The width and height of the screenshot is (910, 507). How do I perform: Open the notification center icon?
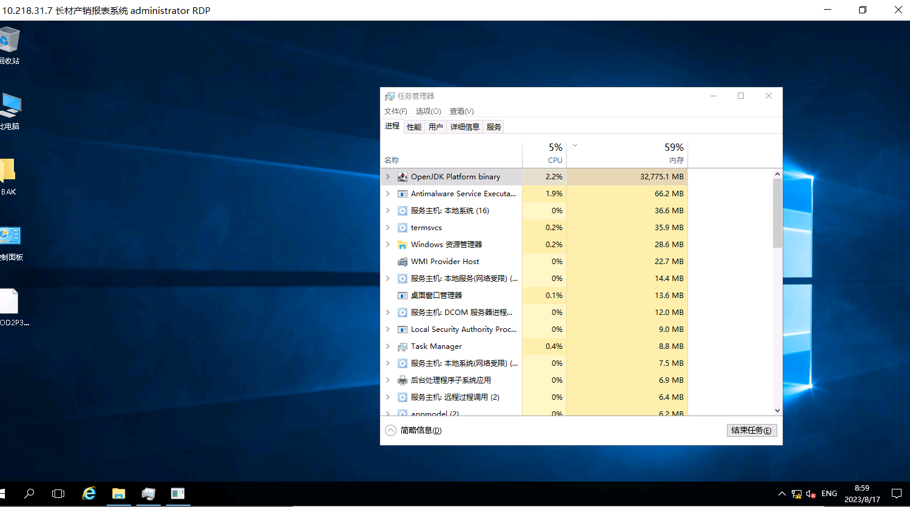(897, 494)
